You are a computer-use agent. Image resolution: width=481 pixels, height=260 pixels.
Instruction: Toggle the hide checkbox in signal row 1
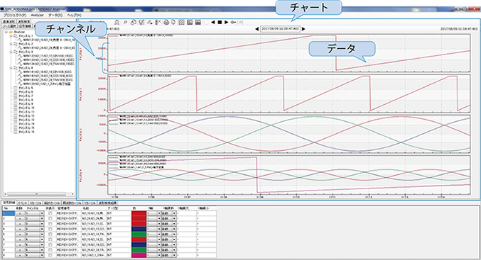pos(50,213)
